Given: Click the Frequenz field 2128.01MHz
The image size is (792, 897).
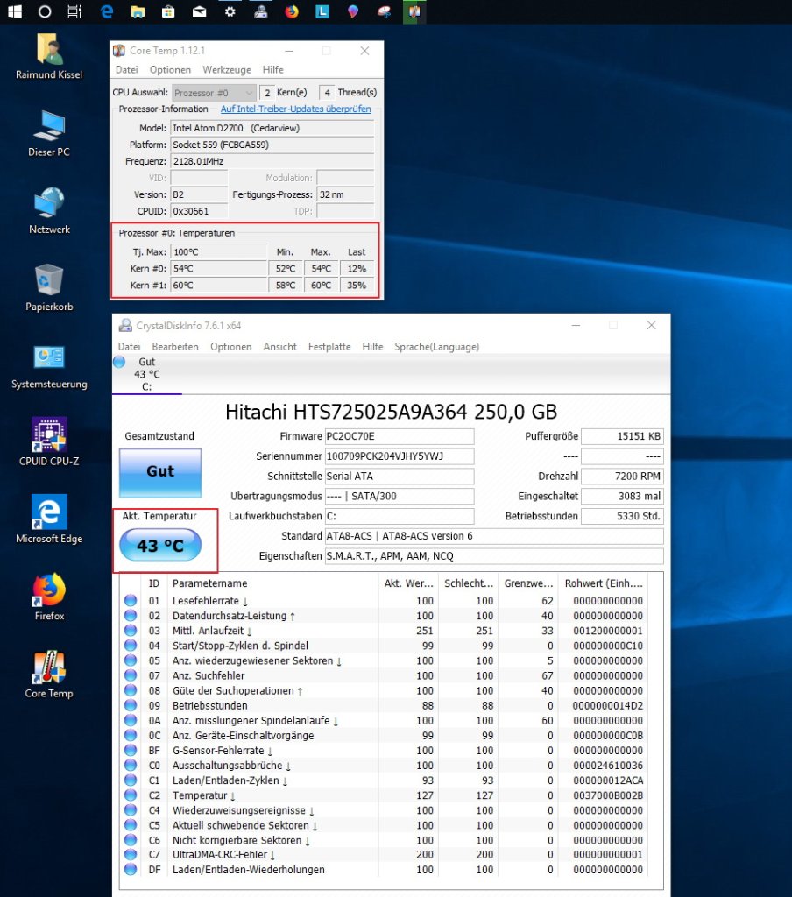Looking at the screenshot, I should (272, 161).
